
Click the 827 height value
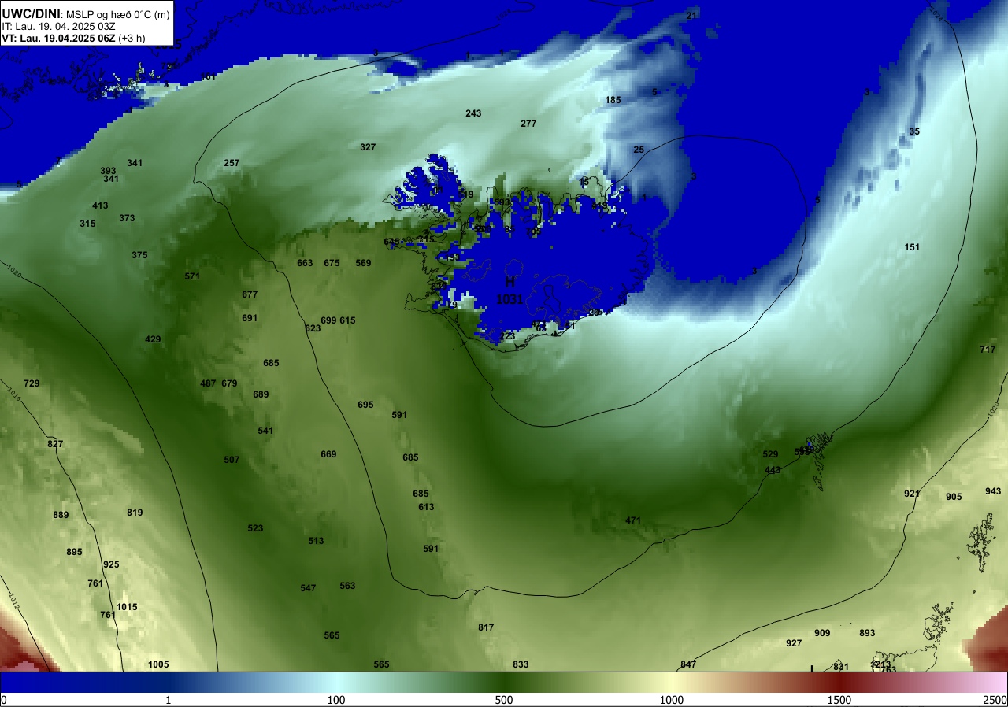pos(55,444)
